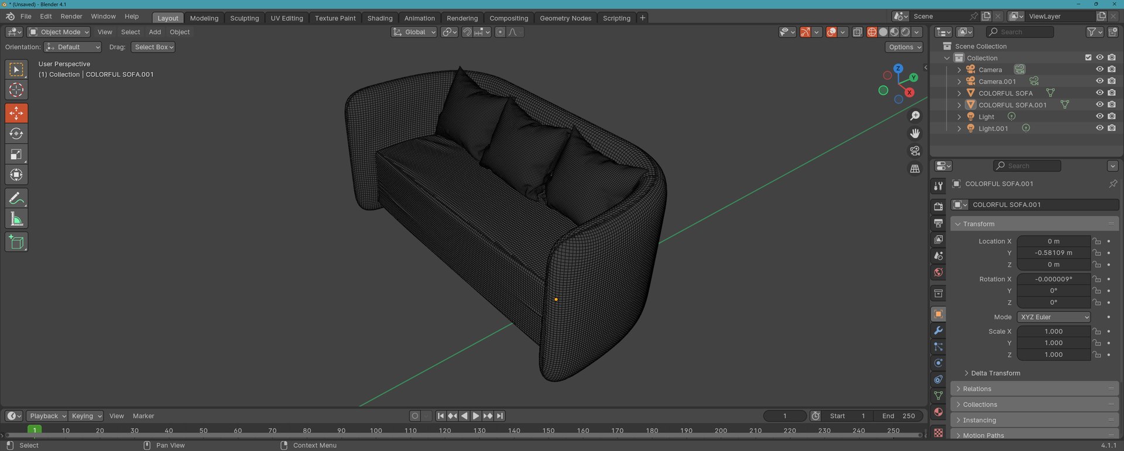Viewport: 1124px width, 451px height.
Task: Click the End frame field in timeline
Action: [898, 416]
